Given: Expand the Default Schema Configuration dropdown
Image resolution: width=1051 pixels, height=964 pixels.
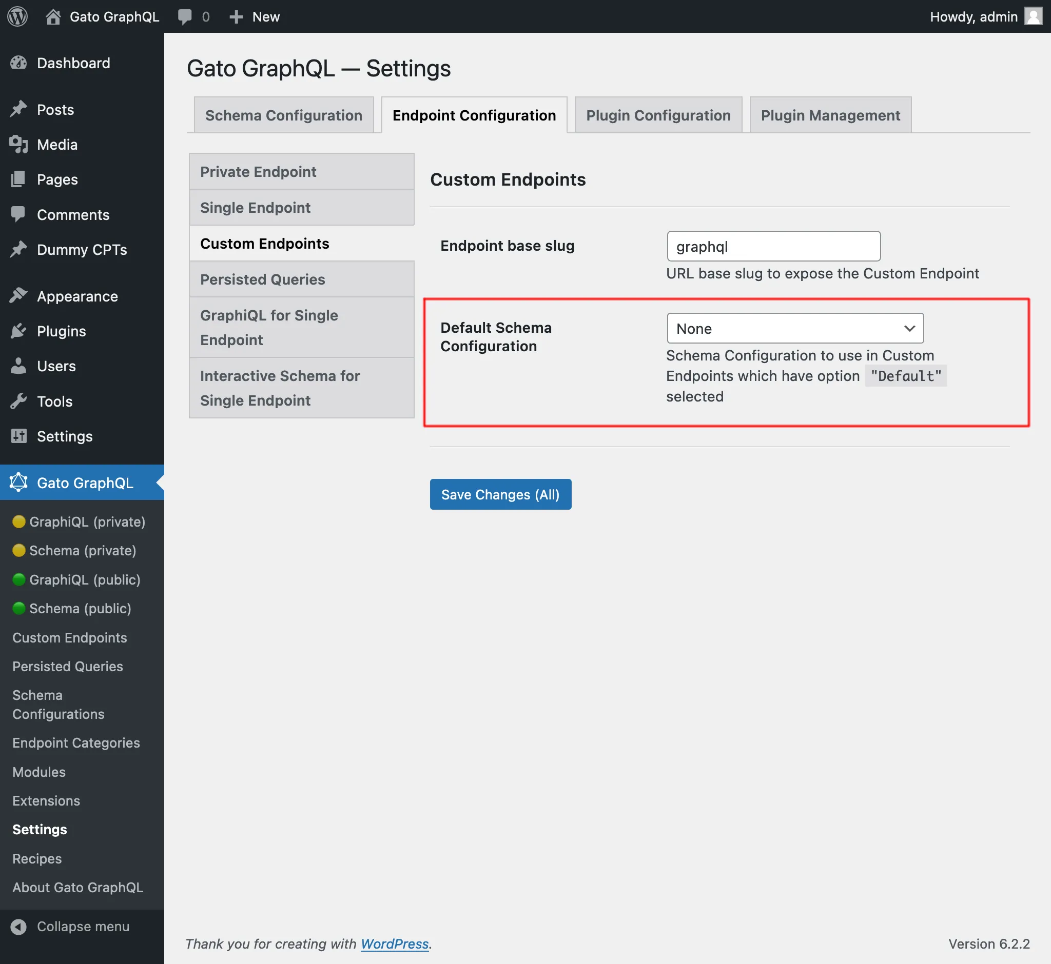Looking at the screenshot, I should click(794, 328).
